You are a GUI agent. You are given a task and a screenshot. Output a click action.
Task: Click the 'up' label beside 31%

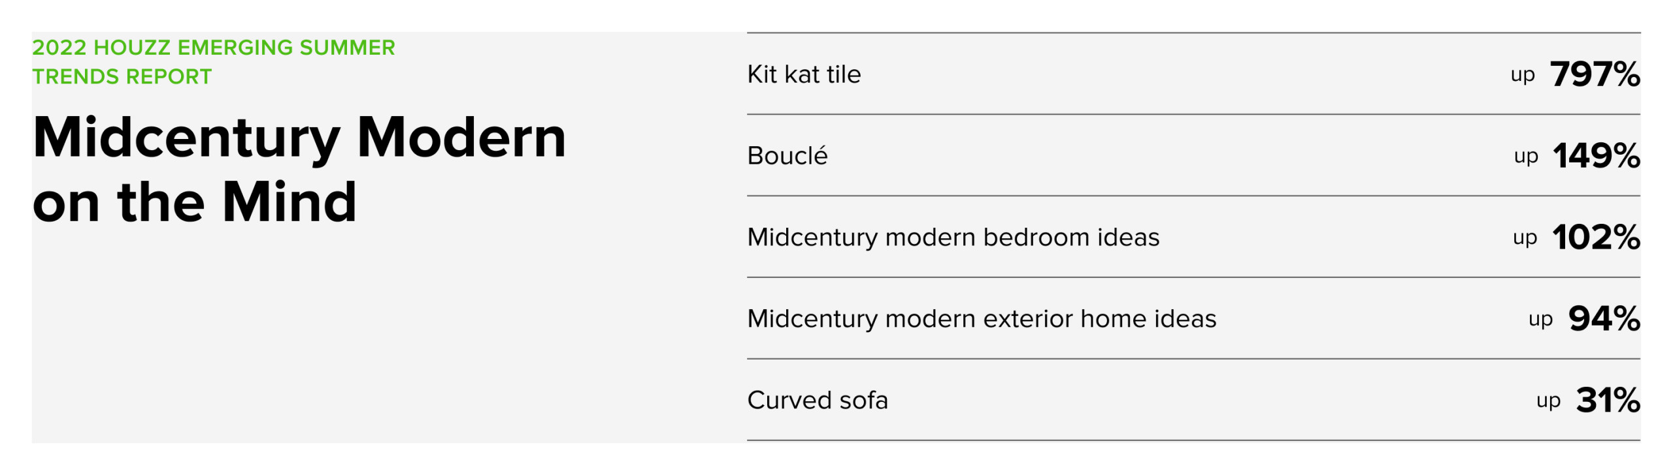coord(1548,402)
